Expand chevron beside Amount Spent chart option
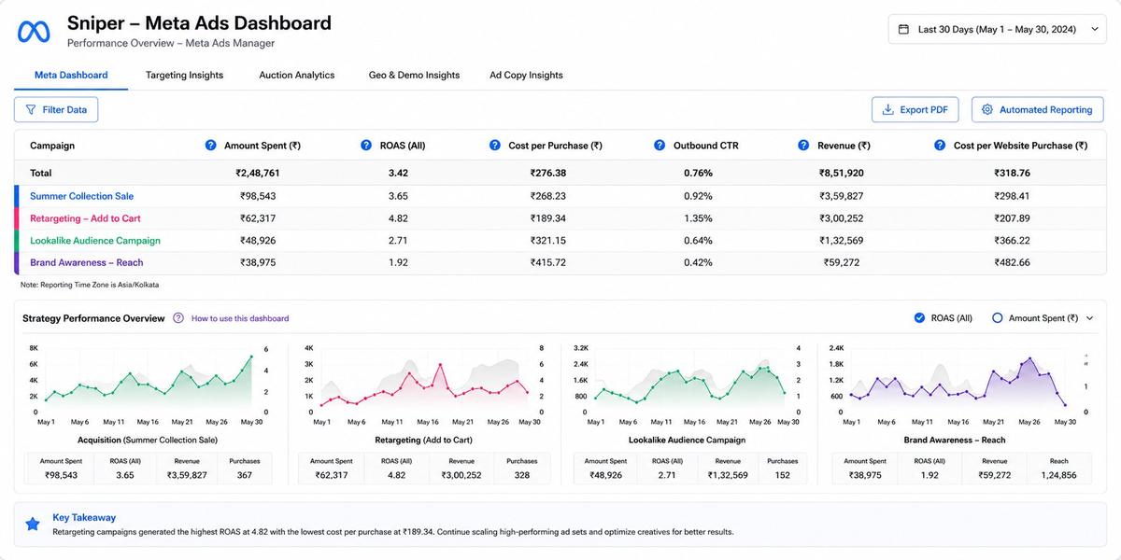Screen dimensions: 1121x560 (x=1089, y=318)
